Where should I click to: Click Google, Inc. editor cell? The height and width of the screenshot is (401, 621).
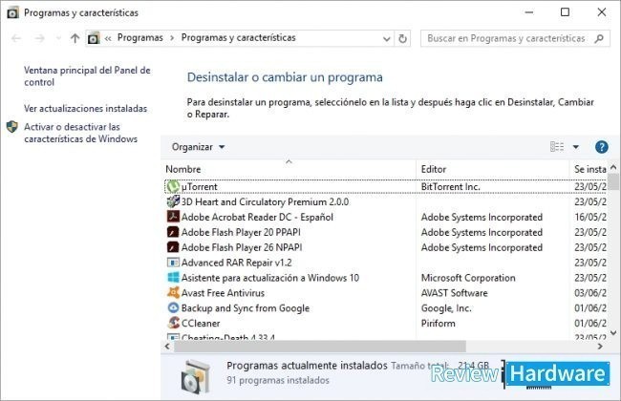446,308
